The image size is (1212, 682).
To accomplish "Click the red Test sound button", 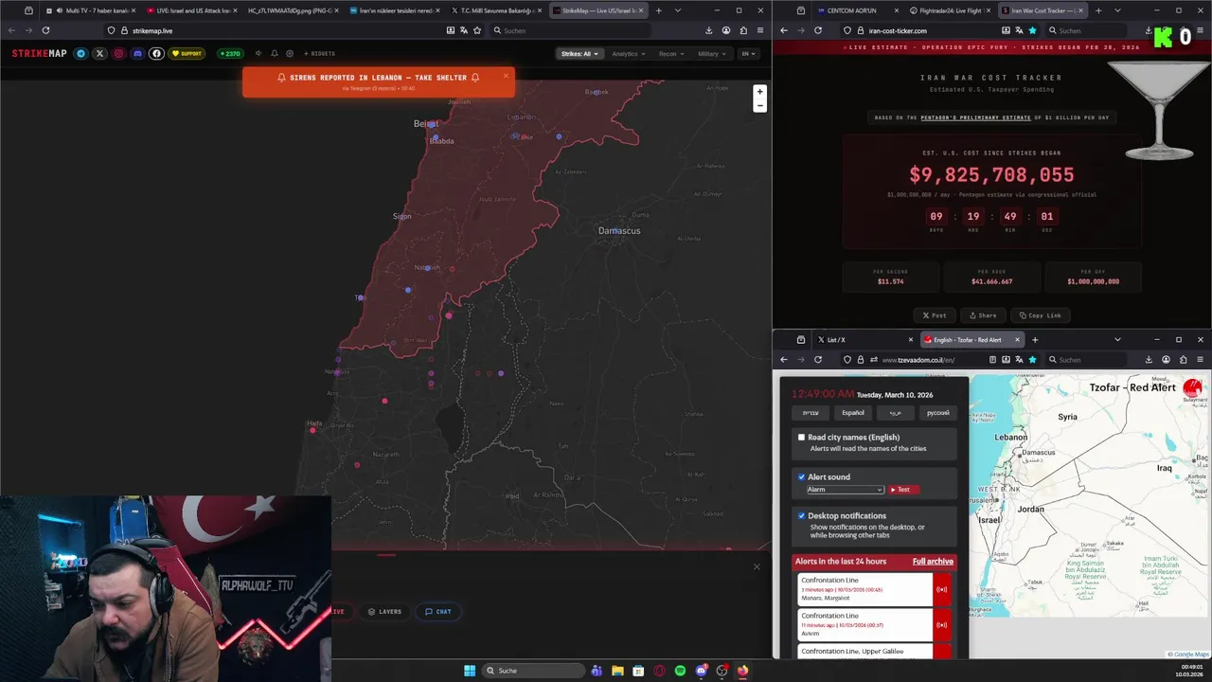I will (x=902, y=490).
